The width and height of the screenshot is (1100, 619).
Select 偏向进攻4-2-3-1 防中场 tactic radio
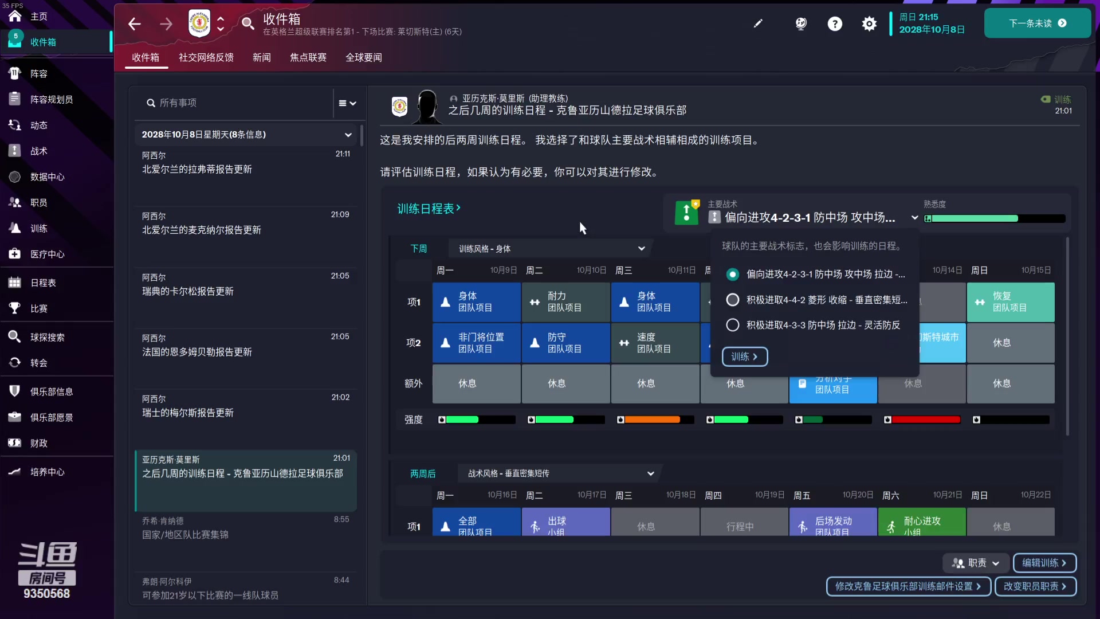(732, 275)
